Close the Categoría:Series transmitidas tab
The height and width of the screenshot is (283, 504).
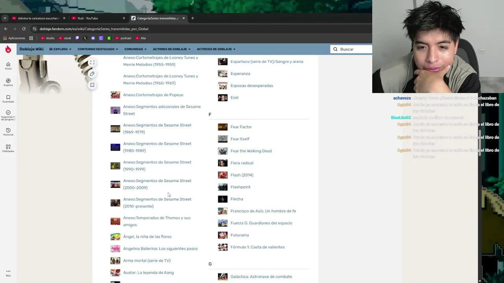[183, 18]
